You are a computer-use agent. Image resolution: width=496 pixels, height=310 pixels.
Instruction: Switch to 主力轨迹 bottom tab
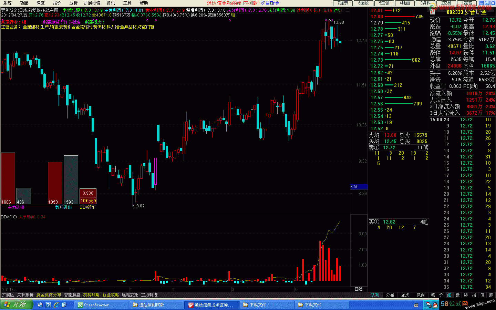[149, 295]
